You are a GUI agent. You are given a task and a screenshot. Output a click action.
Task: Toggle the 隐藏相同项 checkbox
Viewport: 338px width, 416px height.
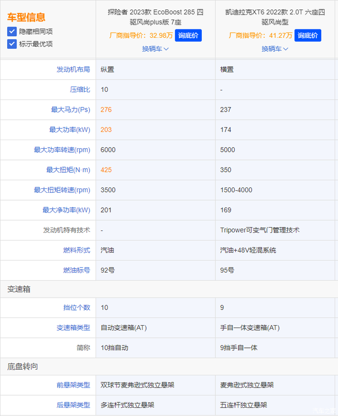[x=12, y=31]
